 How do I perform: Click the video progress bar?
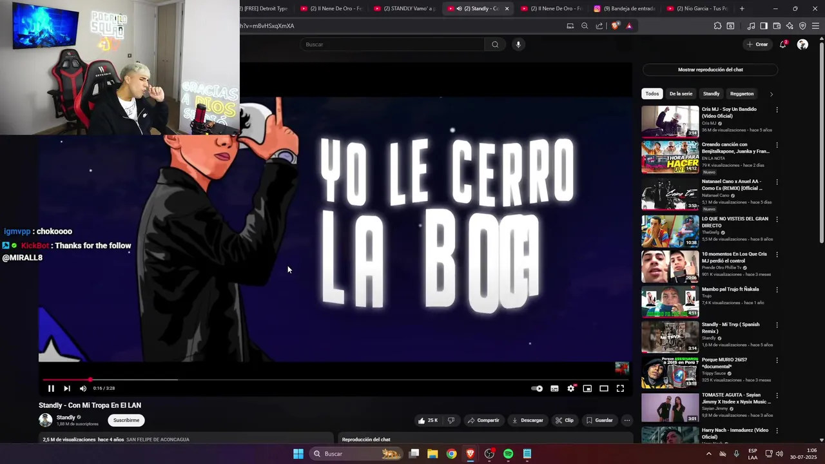pos(335,380)
